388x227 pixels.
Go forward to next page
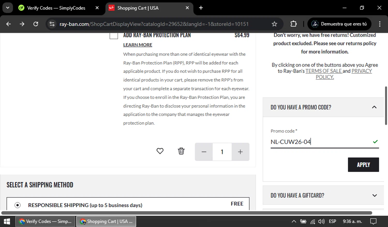click(22, 24)
